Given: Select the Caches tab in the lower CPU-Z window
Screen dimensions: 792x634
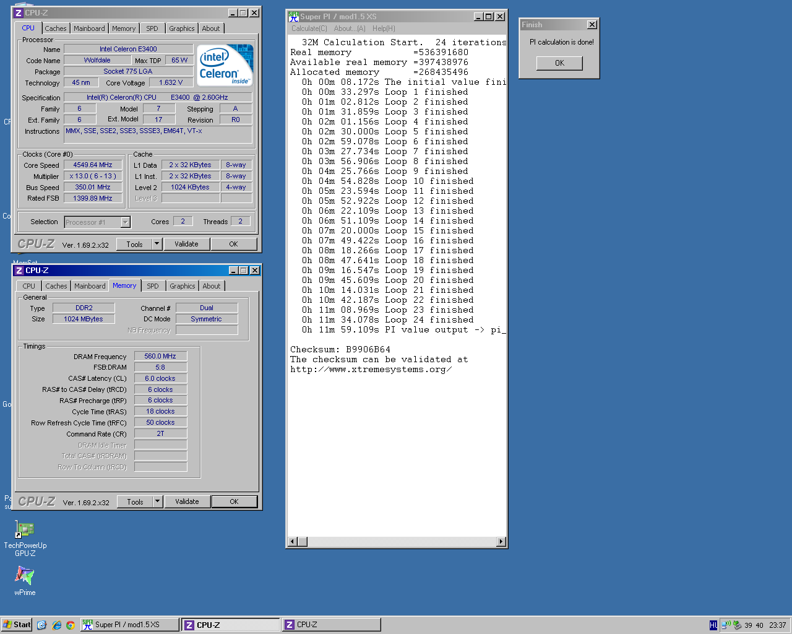Looking at the screenshot, I should [56, 286].
